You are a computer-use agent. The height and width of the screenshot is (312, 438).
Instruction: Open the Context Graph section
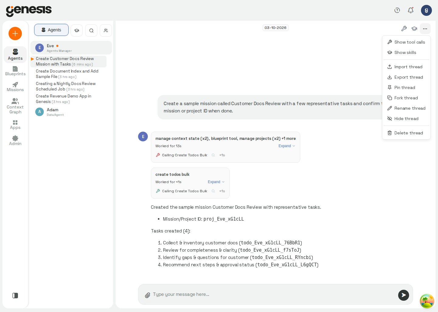(15, 106)
